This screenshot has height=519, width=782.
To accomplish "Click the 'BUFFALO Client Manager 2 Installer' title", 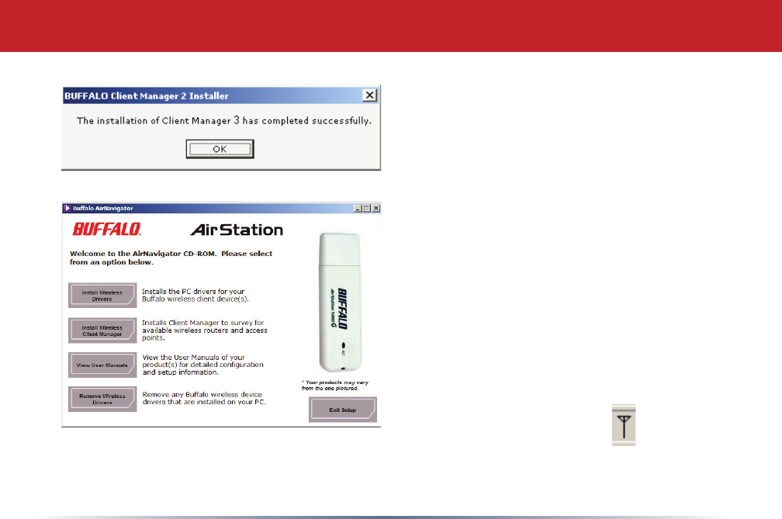I will click(x=146, y=95).
